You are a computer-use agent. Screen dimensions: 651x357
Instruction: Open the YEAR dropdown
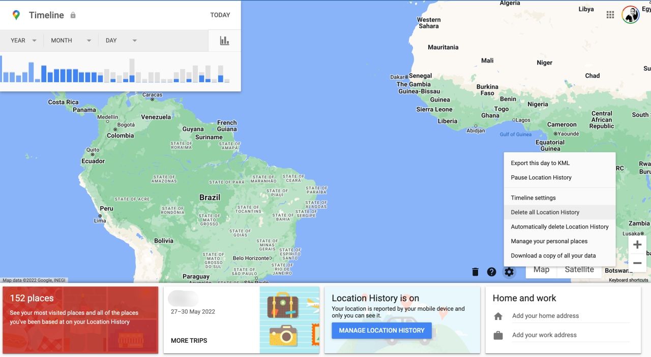coord(24,41)
